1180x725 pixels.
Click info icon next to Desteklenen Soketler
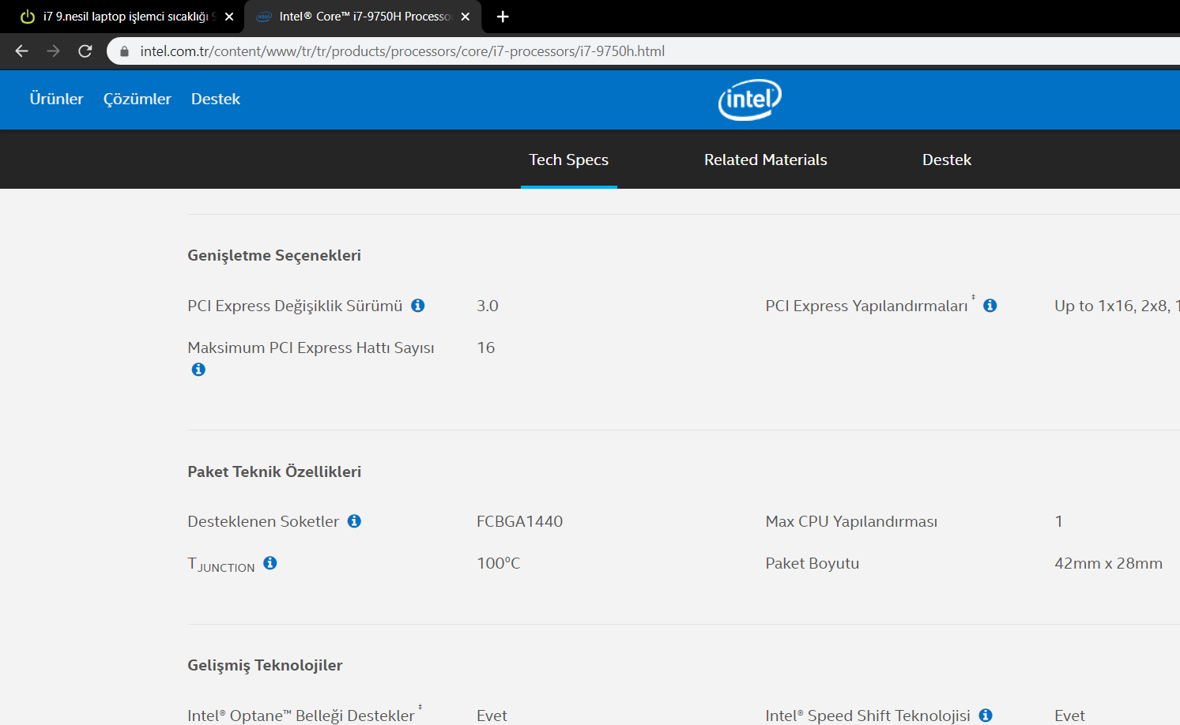tap(354, 521)
